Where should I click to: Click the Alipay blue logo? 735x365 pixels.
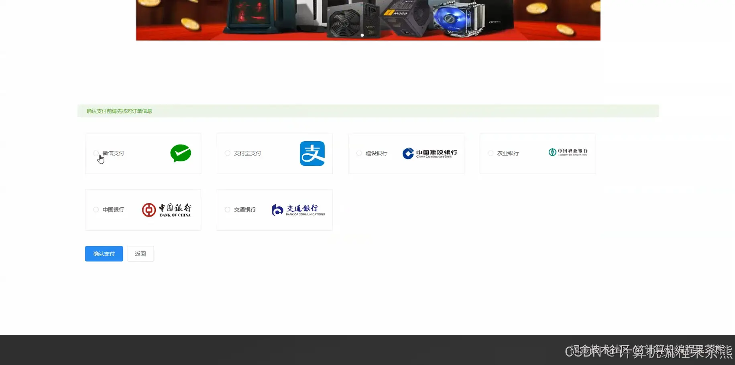(312, 153)
